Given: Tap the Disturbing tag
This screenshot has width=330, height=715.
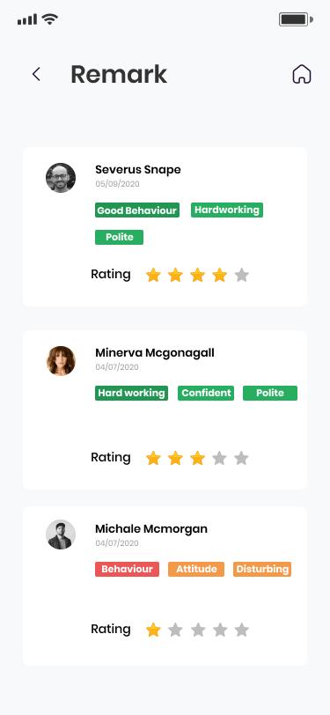Looking at the screenshot, I should point(262,569).
